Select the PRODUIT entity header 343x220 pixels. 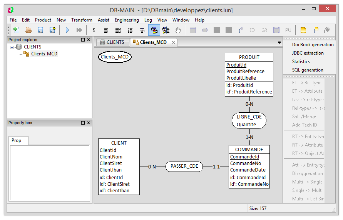tap(249, 57)
